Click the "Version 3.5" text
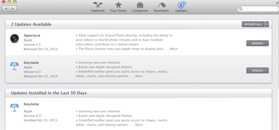 [32, 45]
